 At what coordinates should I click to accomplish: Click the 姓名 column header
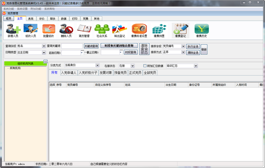(x=144, y=85)
